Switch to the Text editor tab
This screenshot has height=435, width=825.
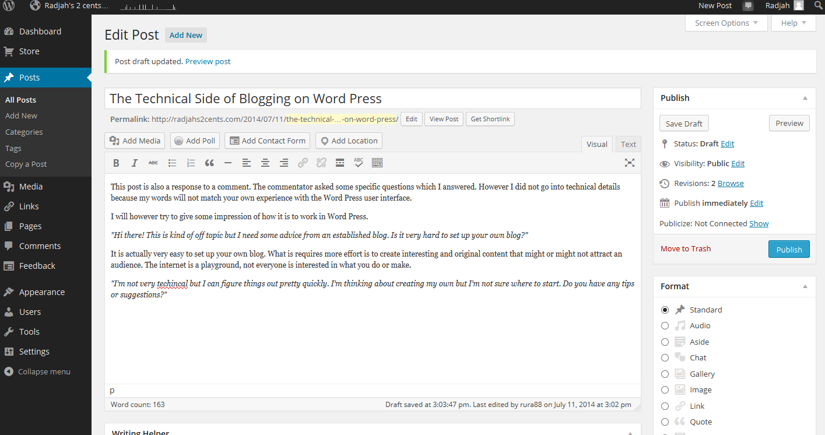click(628, 145)
